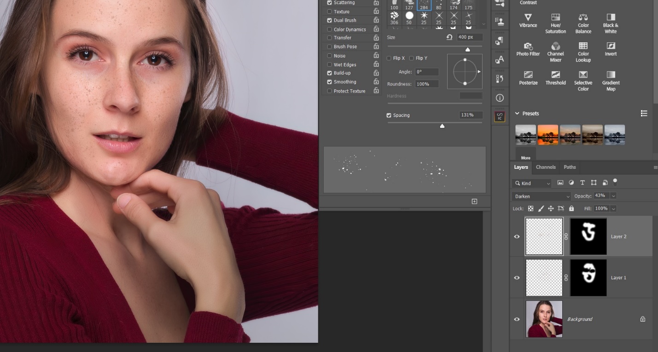The image size is (658, 352).
Task: Open the Darken blend mode dropdown
Action: click(541, 196)
